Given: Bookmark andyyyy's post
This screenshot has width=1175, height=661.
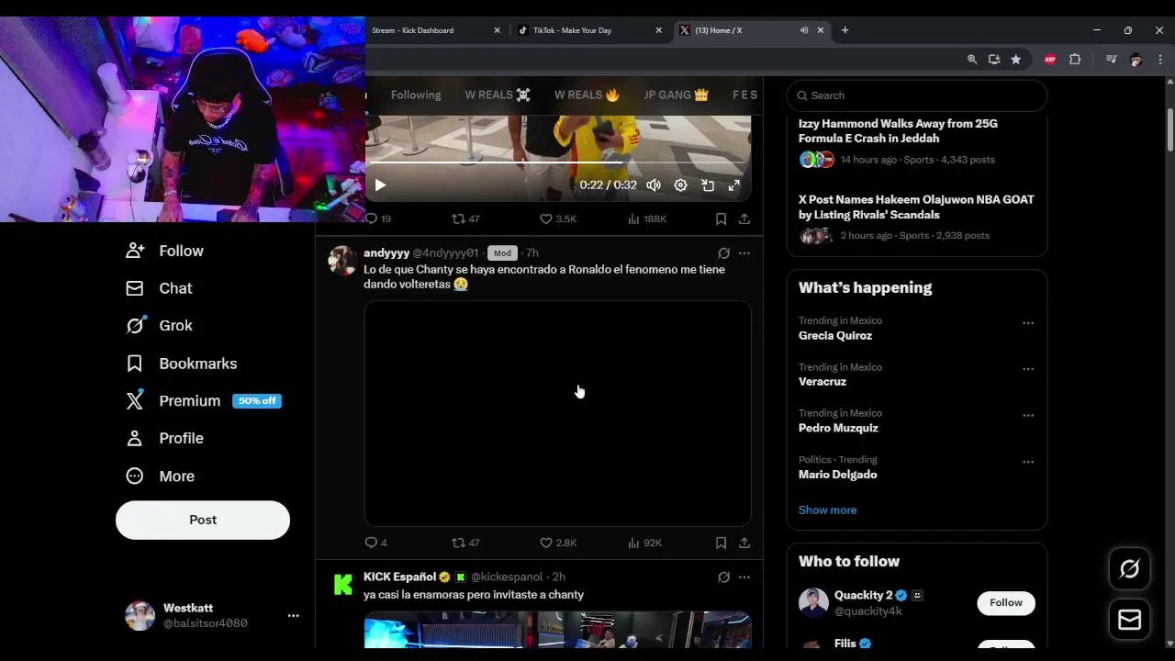Looking at the screenshot, I should [721, 543].
